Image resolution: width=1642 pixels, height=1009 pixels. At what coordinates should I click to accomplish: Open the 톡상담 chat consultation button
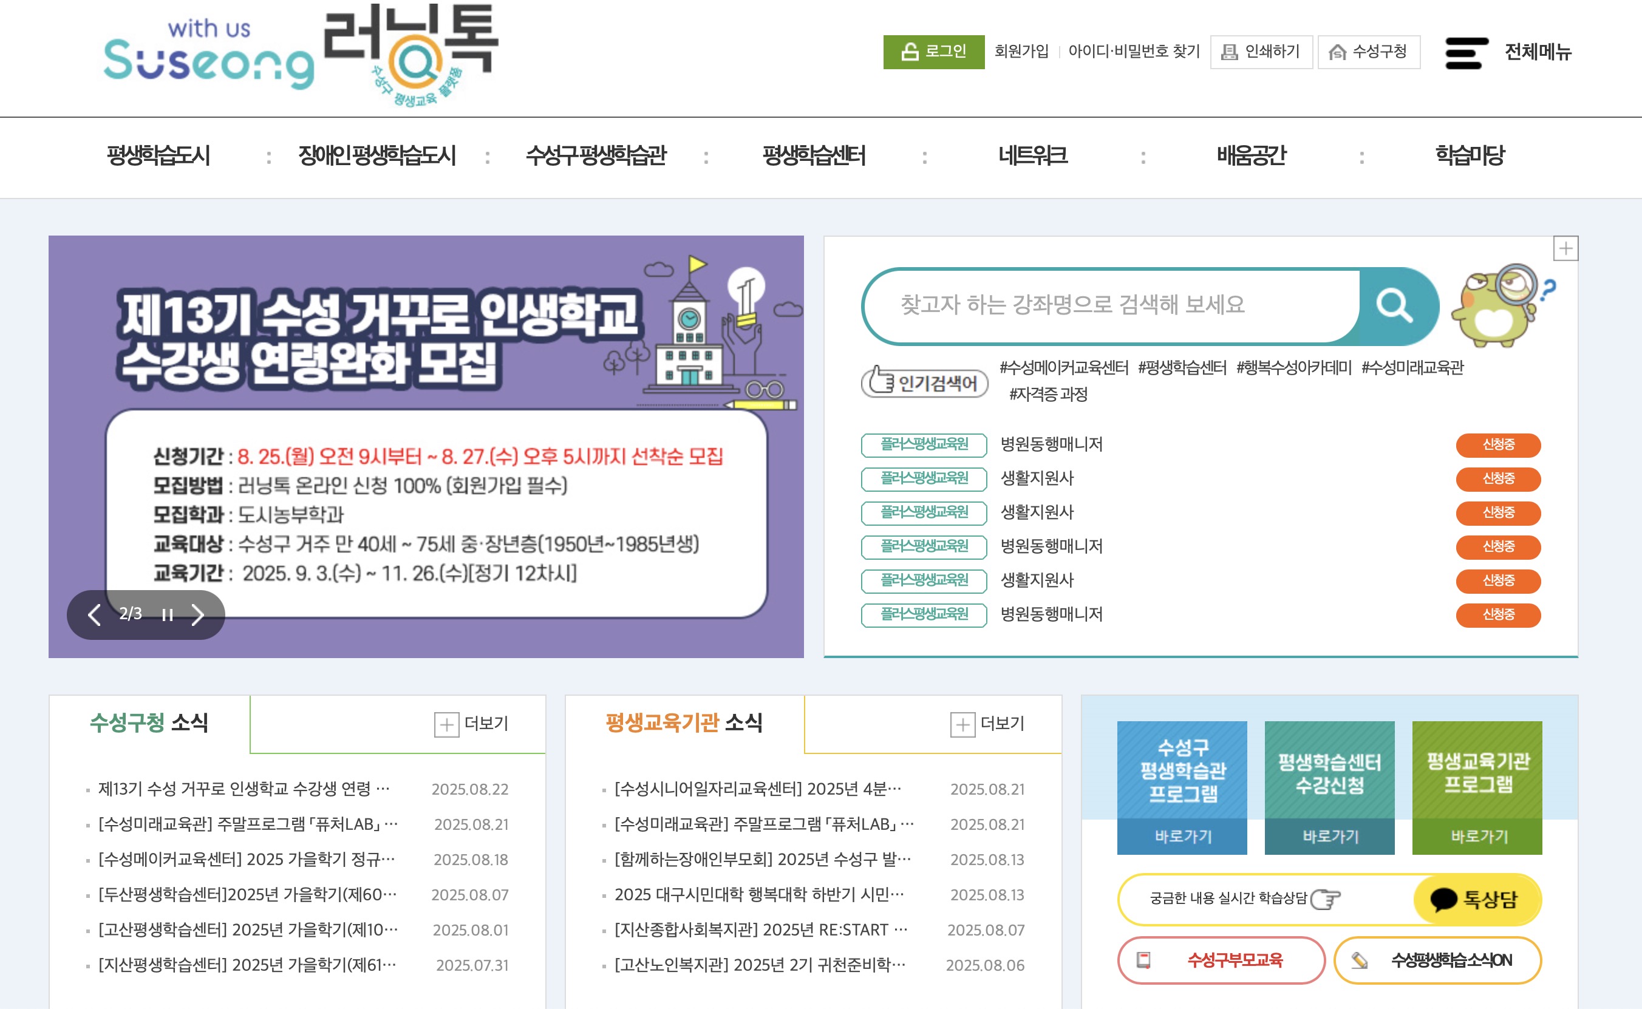[x=1477, y=899]
